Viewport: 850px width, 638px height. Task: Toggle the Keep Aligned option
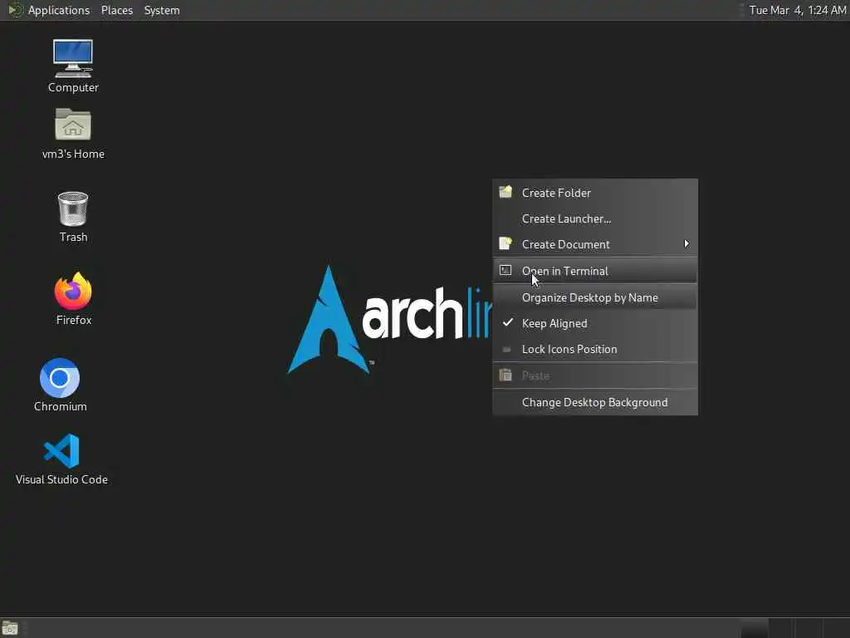pos(594,323)
